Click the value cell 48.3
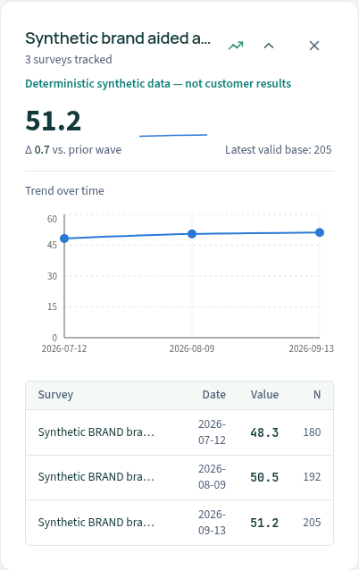The height and width of the screenshot is (570, 359). (x=264, y=432)
